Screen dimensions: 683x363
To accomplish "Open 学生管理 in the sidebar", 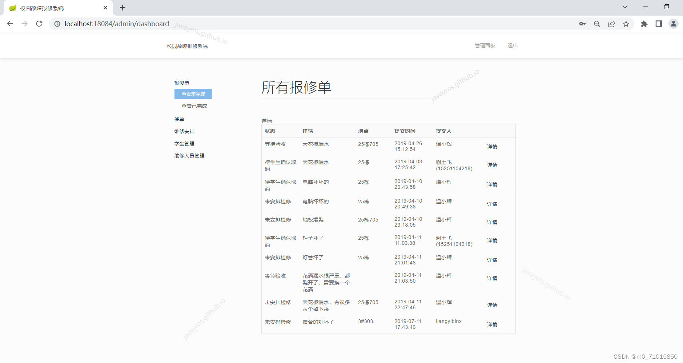I will click(x=184, y=144).
